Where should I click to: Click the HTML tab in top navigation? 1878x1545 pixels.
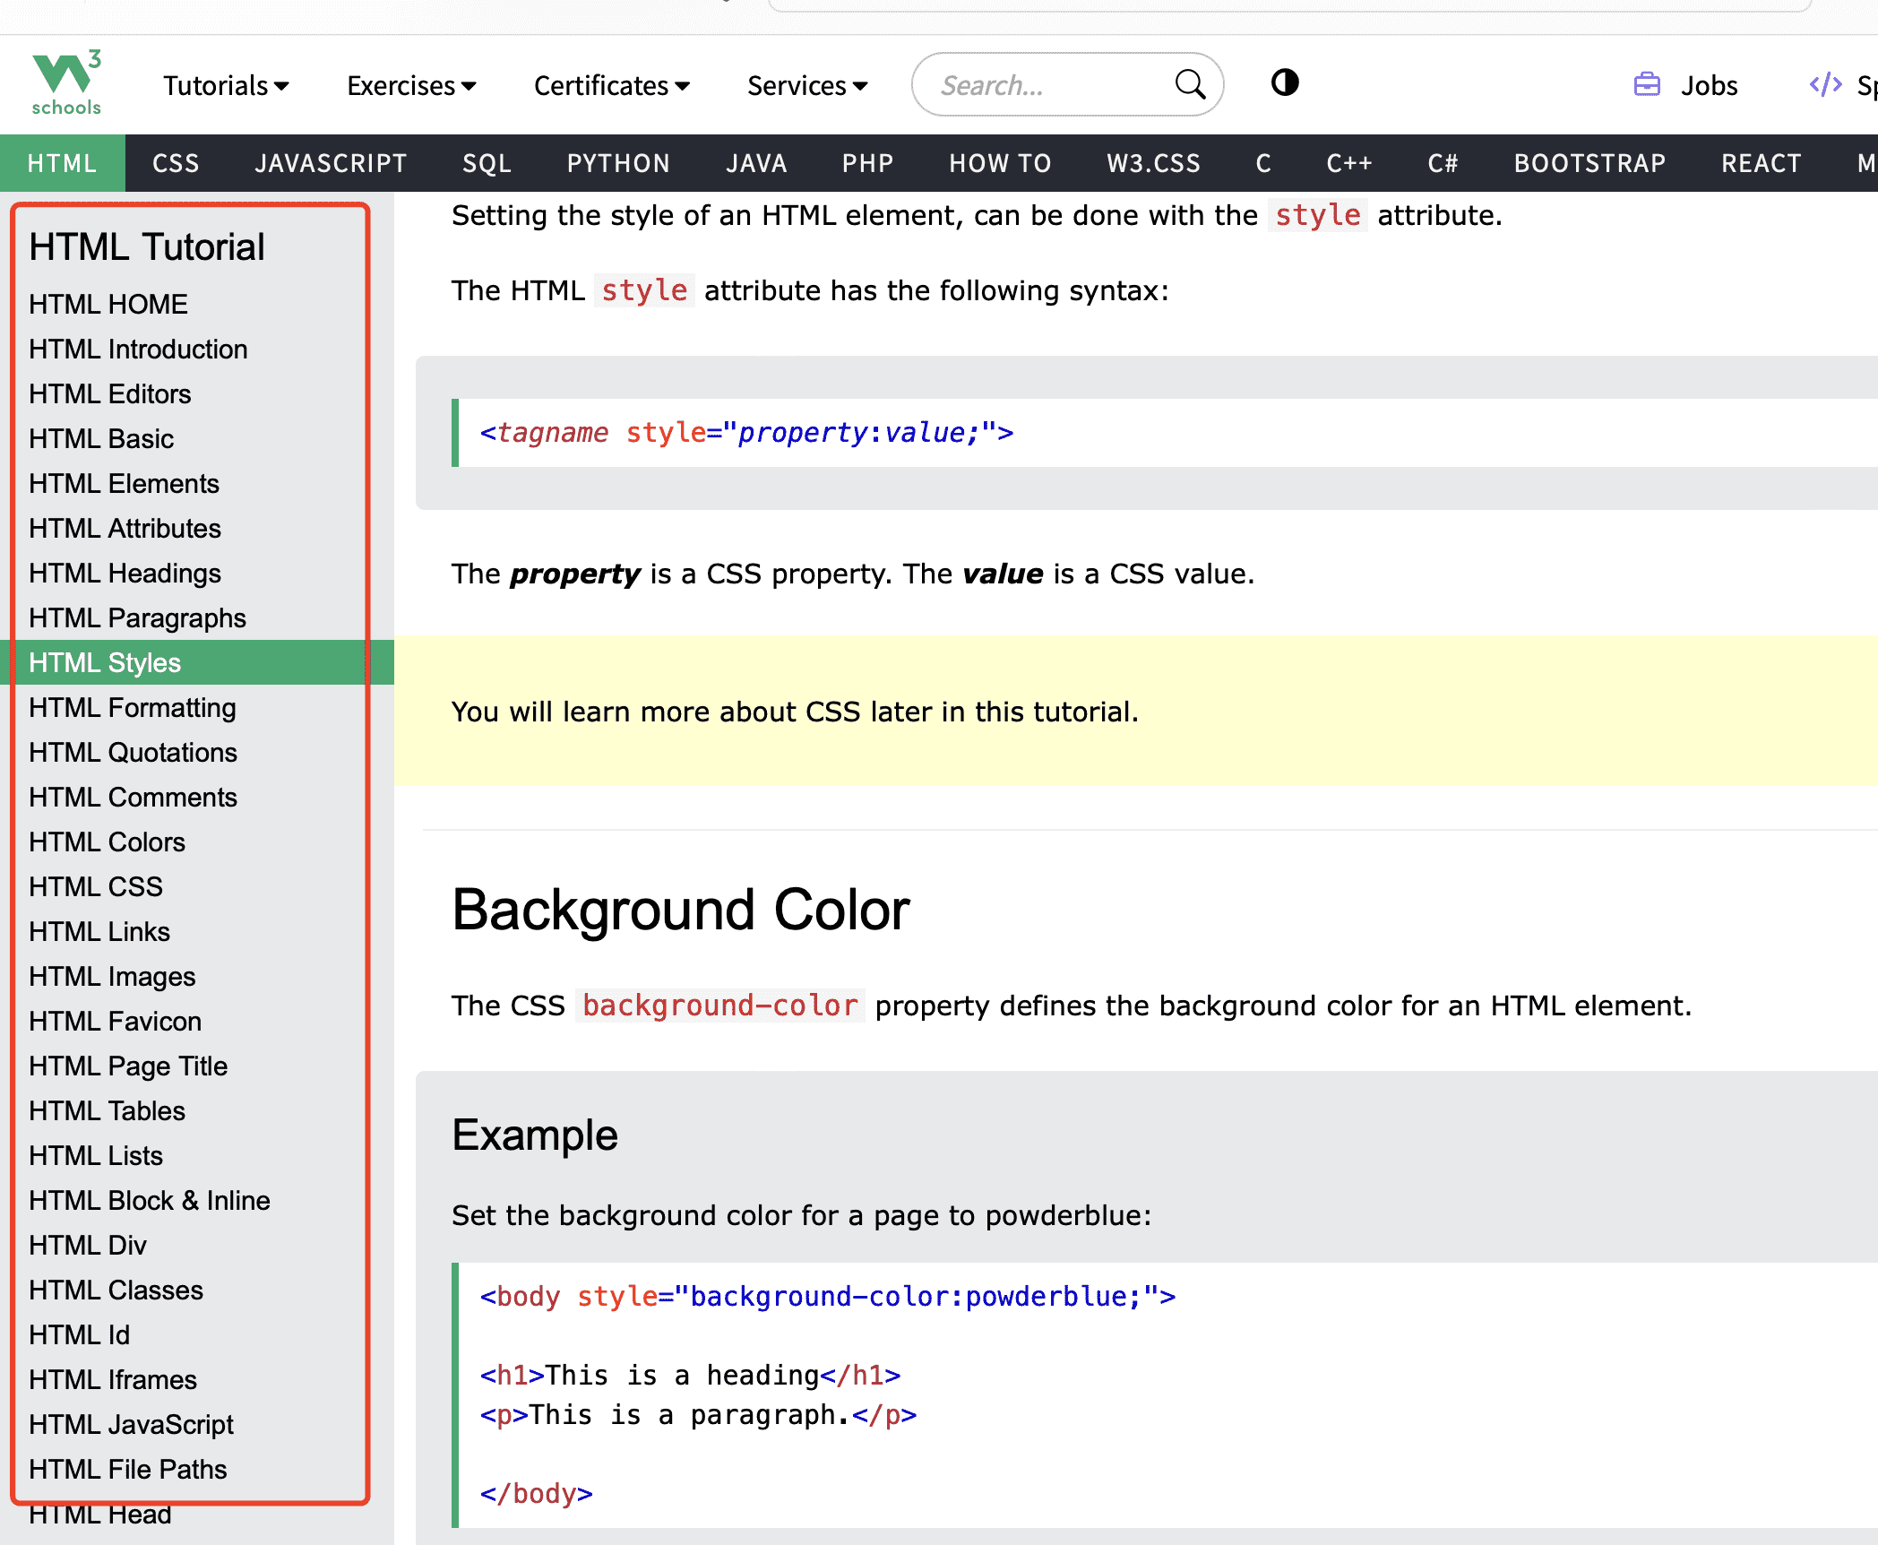tap(64, 160)
